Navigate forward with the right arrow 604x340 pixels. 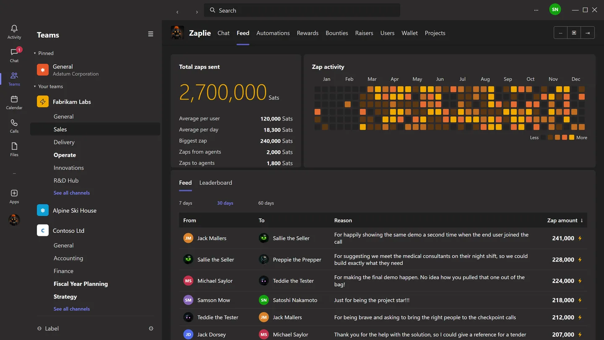(197, 12)
